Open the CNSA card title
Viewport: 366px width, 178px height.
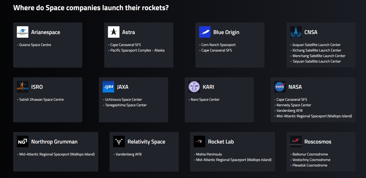click(x=311, y=32)
